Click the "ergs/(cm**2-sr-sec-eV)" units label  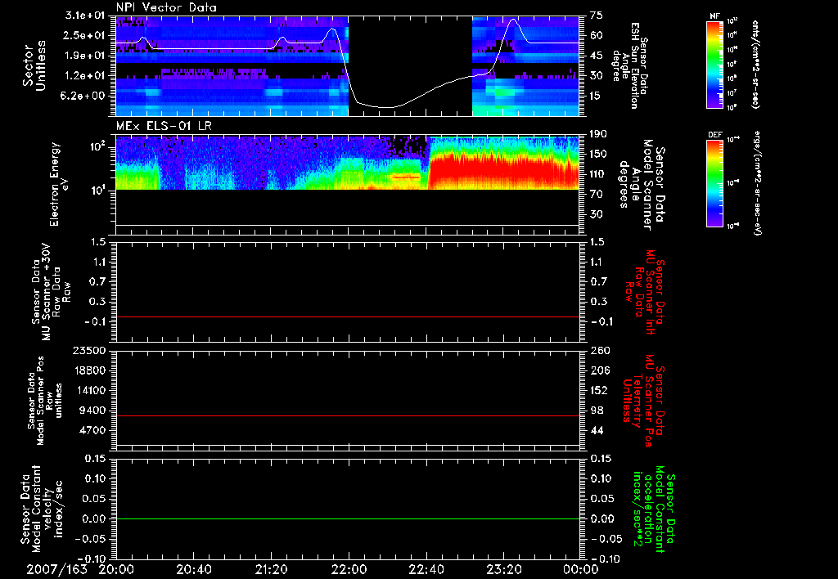757,183
